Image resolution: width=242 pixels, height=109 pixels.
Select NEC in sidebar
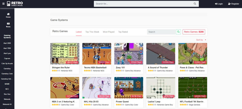tap(7, 89)
